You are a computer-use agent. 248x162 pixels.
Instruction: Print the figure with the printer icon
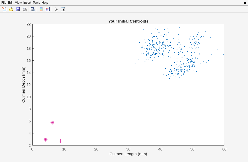point(25,9)
